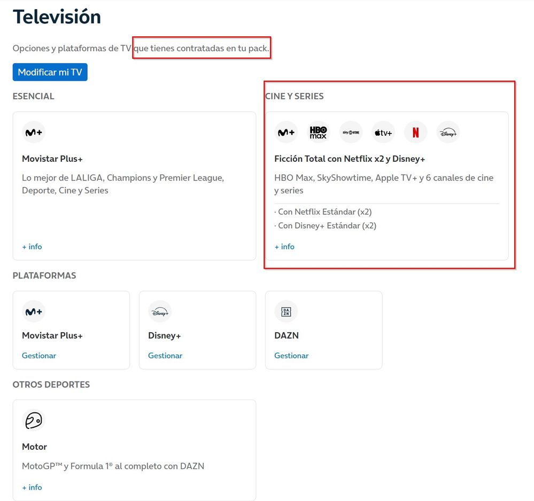The height and width of the screenshot is (501, 534).
Task: Click Disney+ logo in Cine y Series card
Action: click(448, 132)
